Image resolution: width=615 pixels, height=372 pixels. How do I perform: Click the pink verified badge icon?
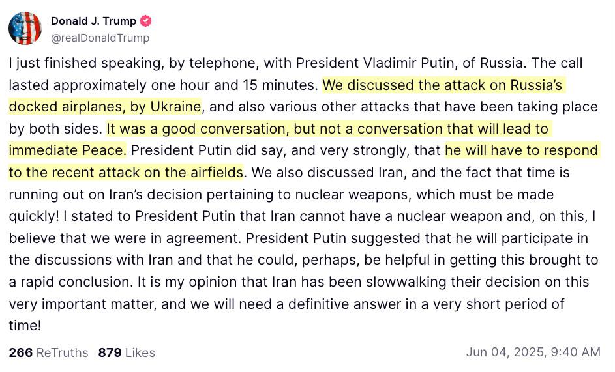click(x=145, y=21)
